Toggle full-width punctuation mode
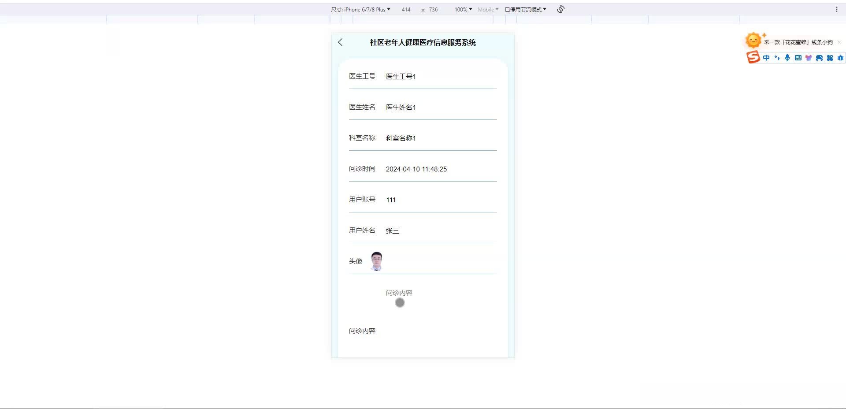Screen dimensions: 846x409 click(x=777, y=58)
